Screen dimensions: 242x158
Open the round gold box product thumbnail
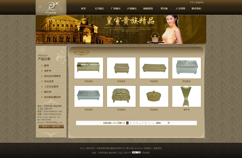click(154, 96)
